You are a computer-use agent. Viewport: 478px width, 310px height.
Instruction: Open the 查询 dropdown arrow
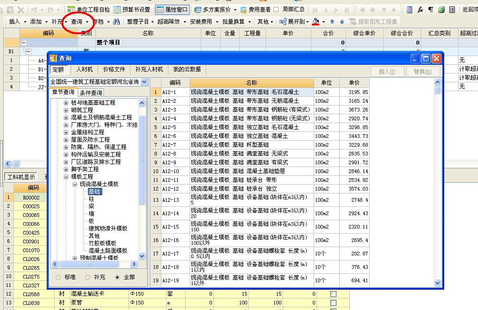tap(87, 22)
